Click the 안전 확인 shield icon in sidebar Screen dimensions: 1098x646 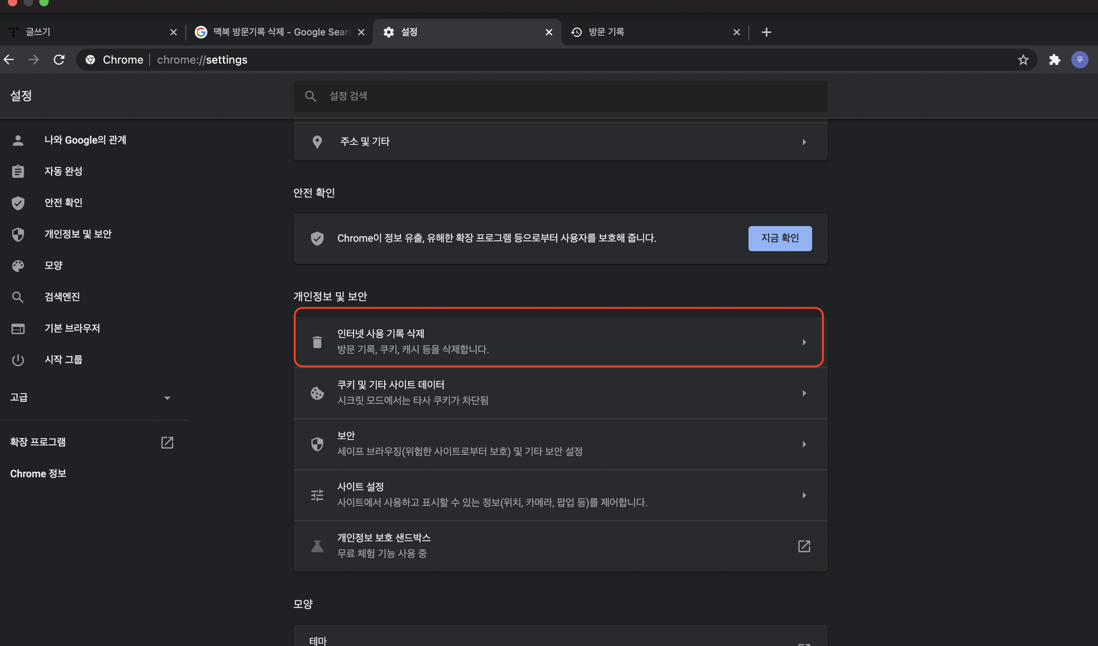(x=18, y=203)
